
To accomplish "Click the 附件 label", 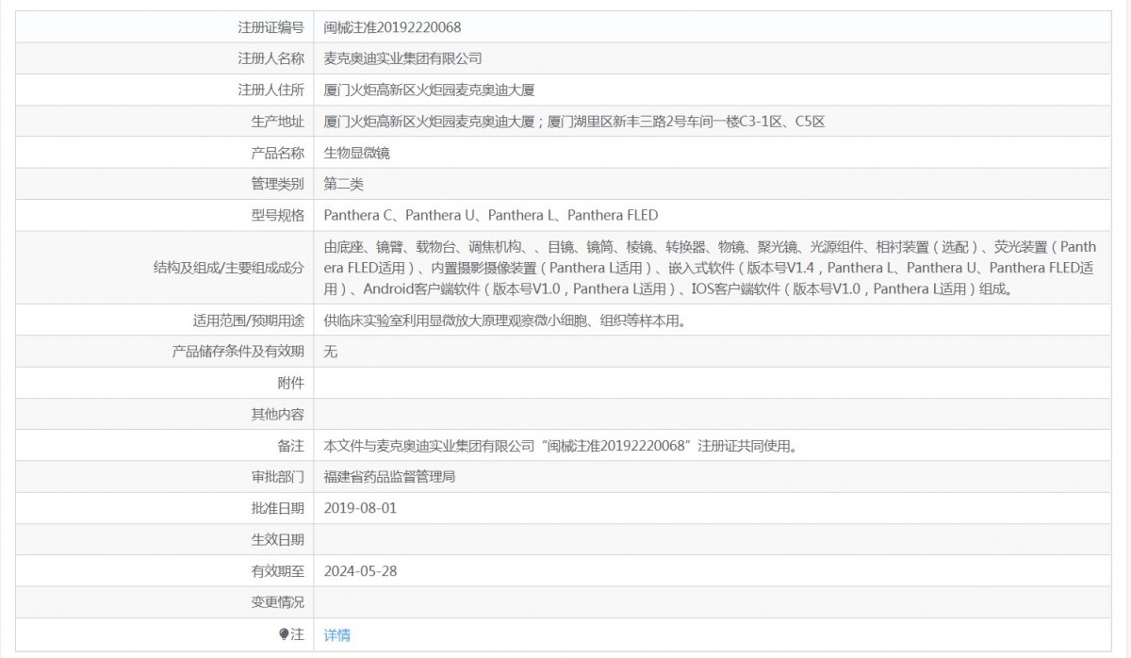I will 291,383.
